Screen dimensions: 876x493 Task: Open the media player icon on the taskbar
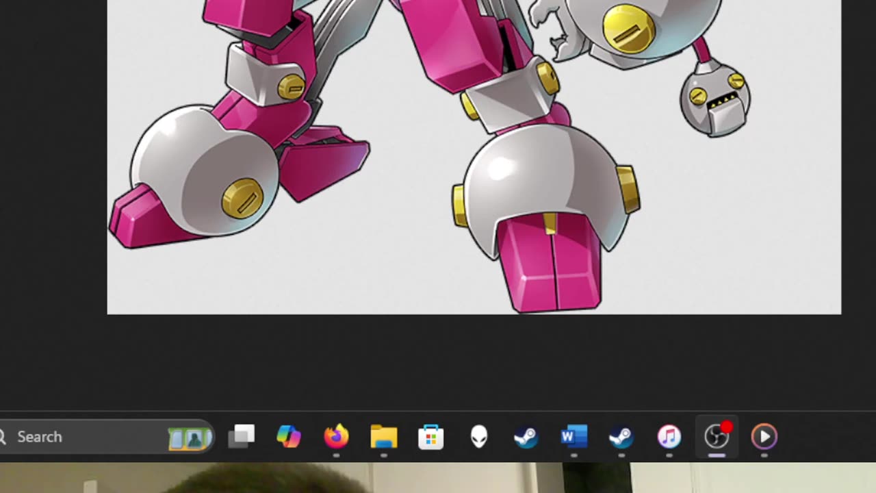coord(764,436)
